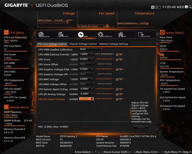Open CPU I/O Analog Voltage -0.300V dropdown

pos(86,94)
